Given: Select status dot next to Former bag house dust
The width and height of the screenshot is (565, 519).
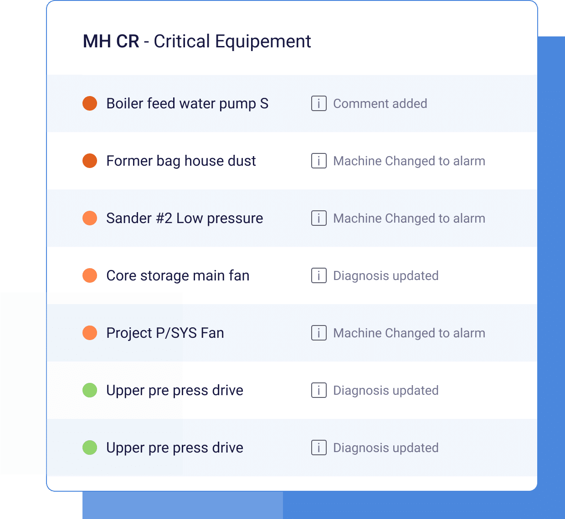Looking at the screenshot, I should coord(90,161).
